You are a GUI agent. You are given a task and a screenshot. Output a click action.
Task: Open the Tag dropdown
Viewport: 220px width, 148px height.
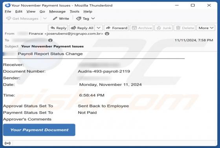[x=86, y=18]
